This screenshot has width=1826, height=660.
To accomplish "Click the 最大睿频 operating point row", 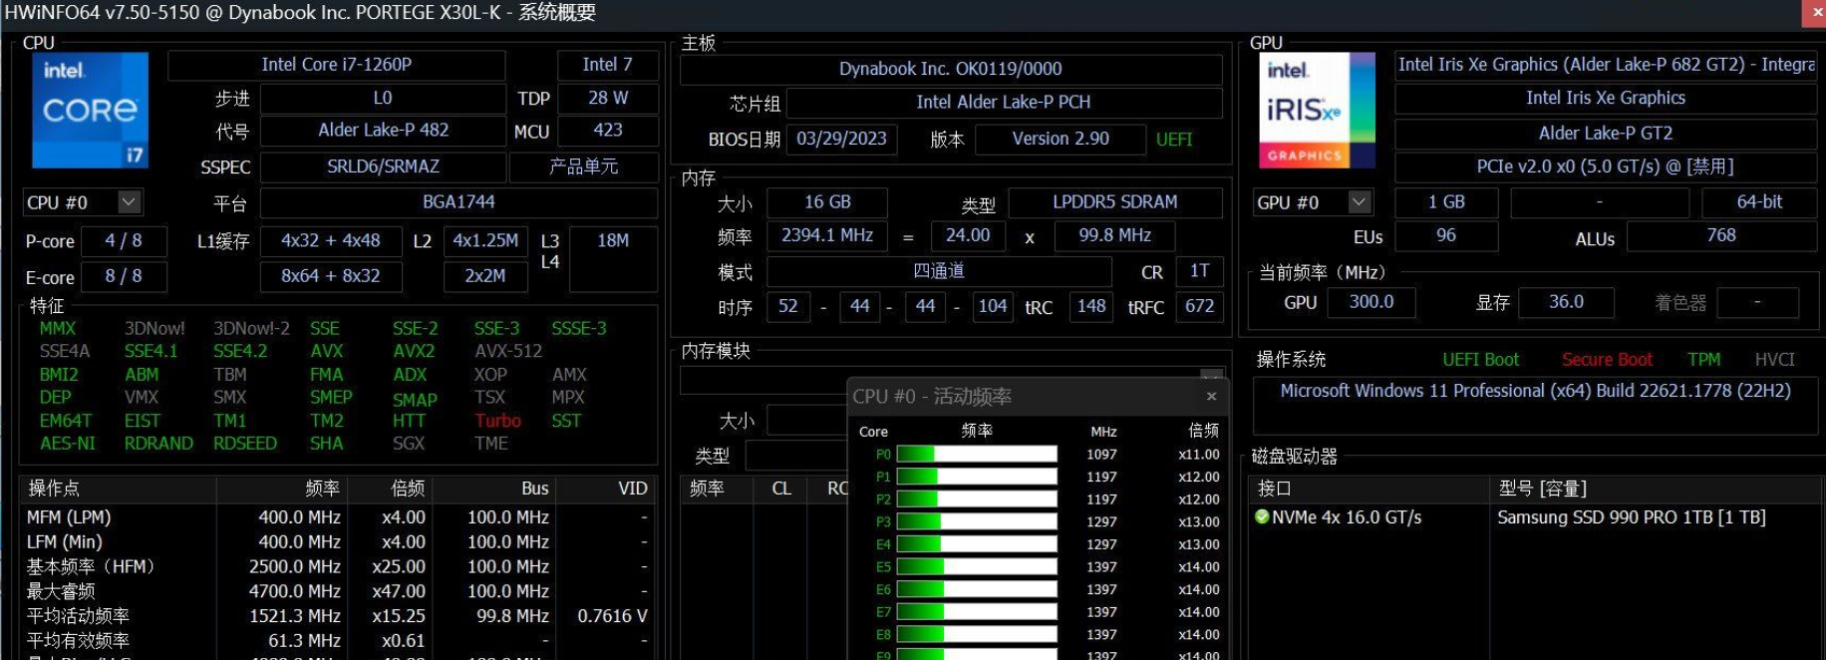I will [337, 591].
